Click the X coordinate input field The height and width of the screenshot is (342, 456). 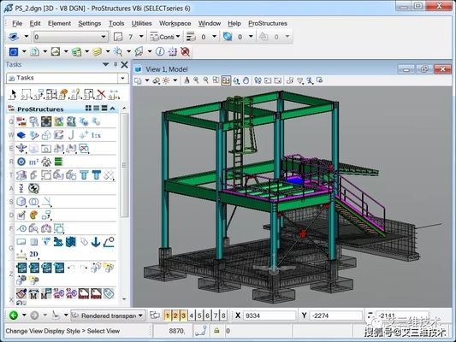click(269, 315)
